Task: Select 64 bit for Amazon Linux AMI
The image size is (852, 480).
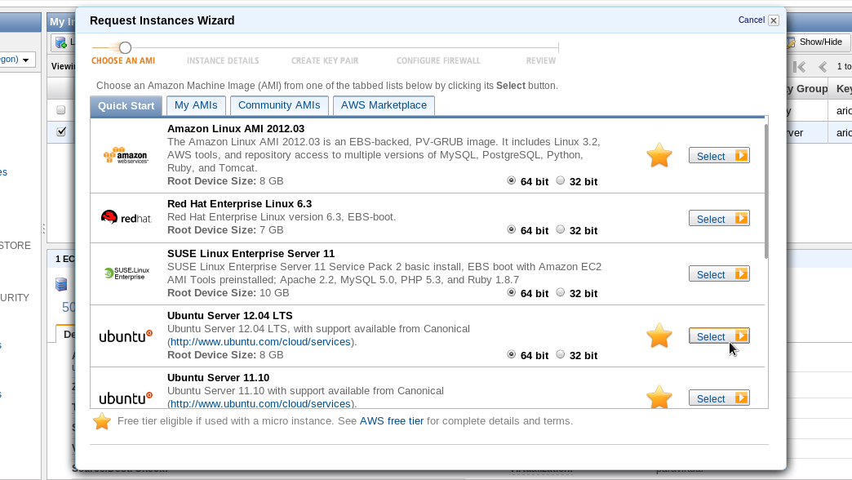Action: pos(511,180)
